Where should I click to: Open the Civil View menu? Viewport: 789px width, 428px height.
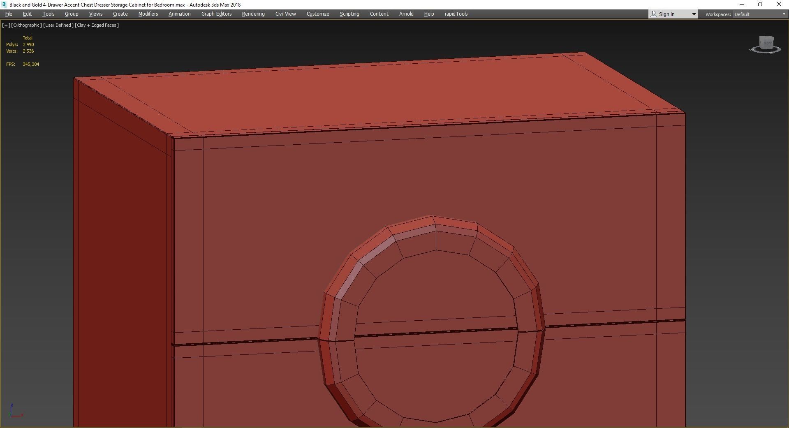click(x=286, y=14)
